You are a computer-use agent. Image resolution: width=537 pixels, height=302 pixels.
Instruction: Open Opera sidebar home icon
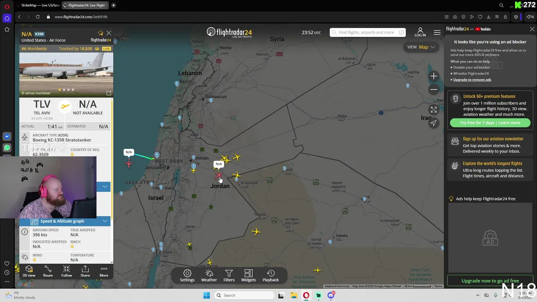(x=7, y=18)
